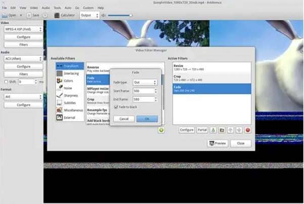Click the green add filter button

tap(161, 130)
